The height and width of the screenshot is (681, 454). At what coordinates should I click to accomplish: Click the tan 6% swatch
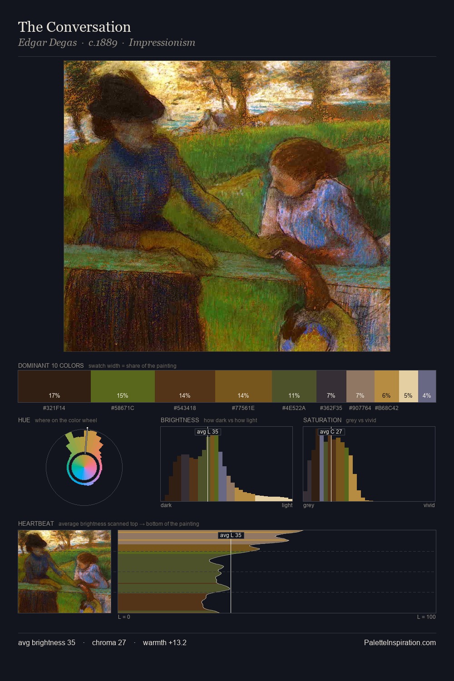click(387, 386)
